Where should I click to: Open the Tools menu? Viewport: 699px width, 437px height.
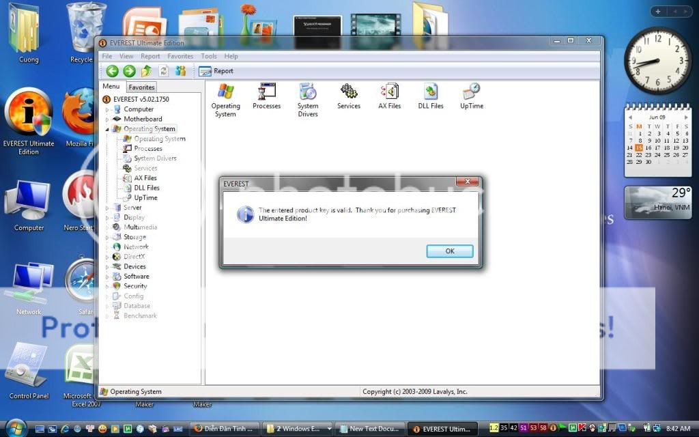[209, 56]
